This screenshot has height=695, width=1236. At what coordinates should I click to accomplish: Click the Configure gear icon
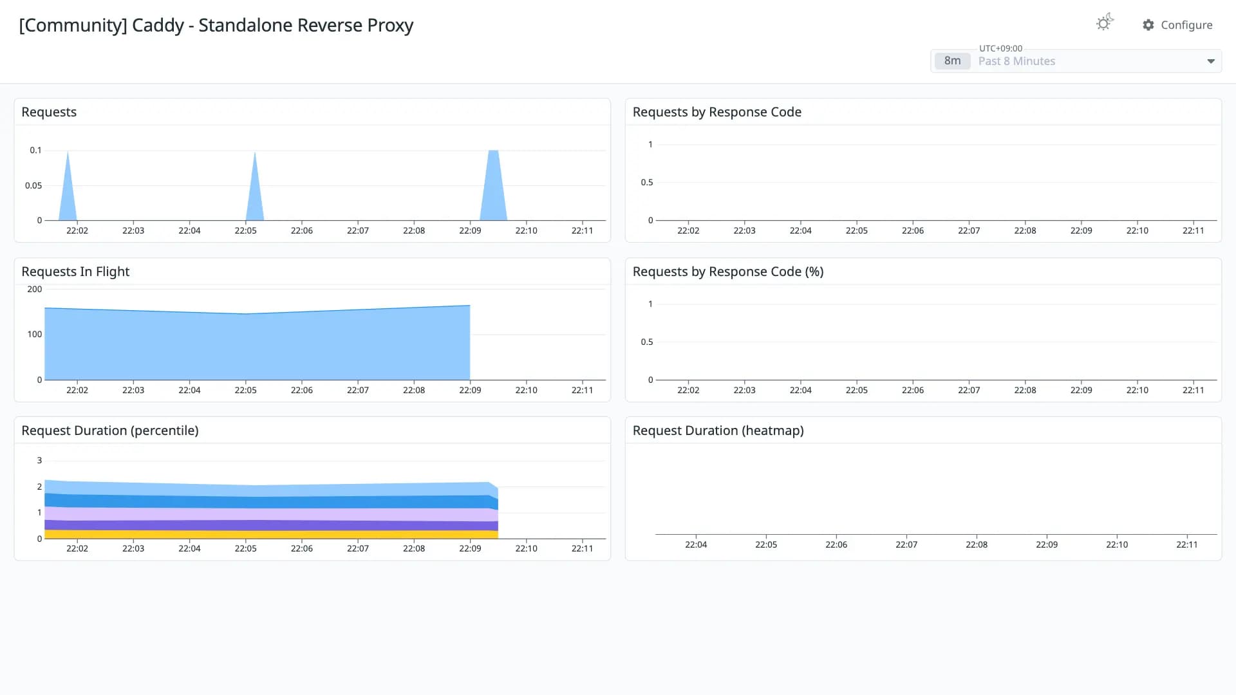click(1148, 25)
